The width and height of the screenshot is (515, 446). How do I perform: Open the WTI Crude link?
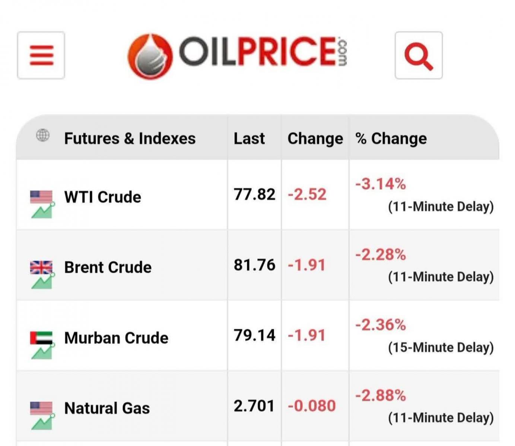(x=103, y=197)
